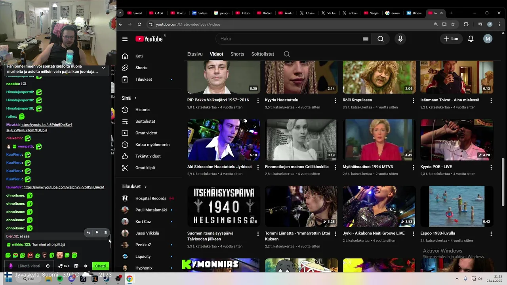Search within channel using the magnifier after Soittolistat

(287, 54)
